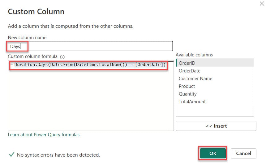Screen dimensions: 266x168
Task: Click the formula editor vertical scrollbar
Action: coord(171,96)
